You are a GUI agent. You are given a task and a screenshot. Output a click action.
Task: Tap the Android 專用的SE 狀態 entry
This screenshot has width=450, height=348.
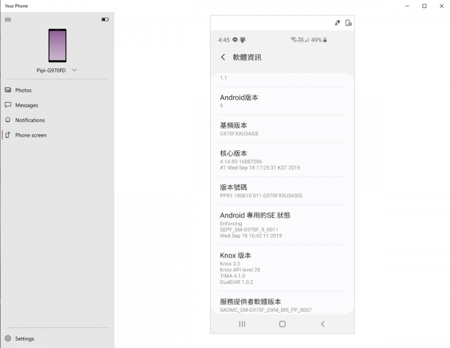282,225
